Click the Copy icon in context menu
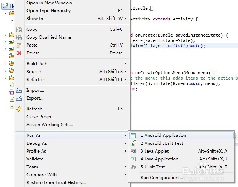Viewport: 238px width, 187px height. pos(19,29)
